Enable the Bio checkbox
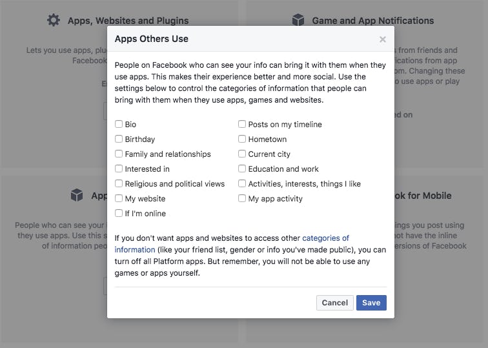 pyautogui.click(x=119, y=124)
